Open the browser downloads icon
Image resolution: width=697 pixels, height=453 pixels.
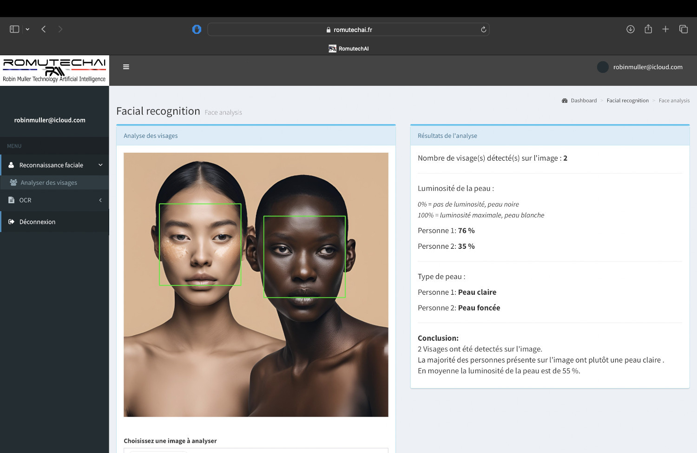pos(630,29)
